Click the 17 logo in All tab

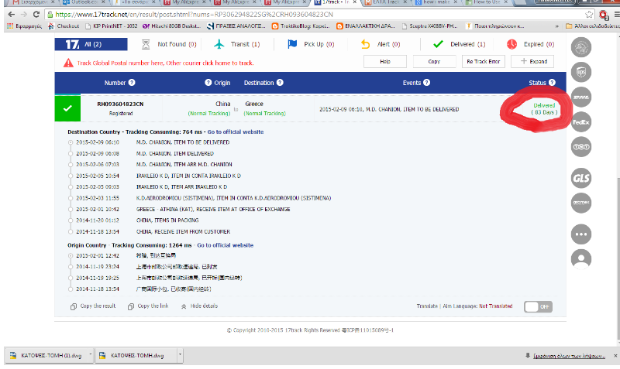pyautogui.click(x=72, y=44)
